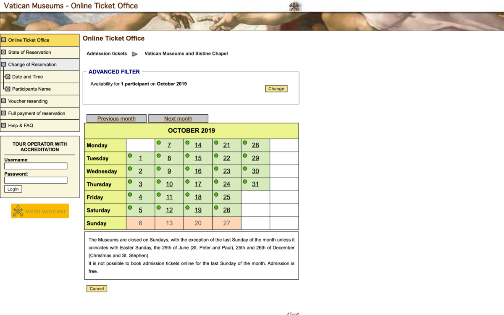Click the green availability dot for October 7
The height and width of the screenshot is (315, 504).
[x=159, y=143]
